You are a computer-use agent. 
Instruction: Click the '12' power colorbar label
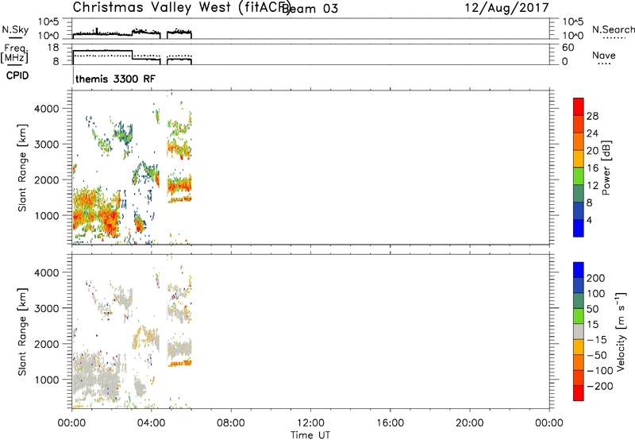click(x=592, y=186)
